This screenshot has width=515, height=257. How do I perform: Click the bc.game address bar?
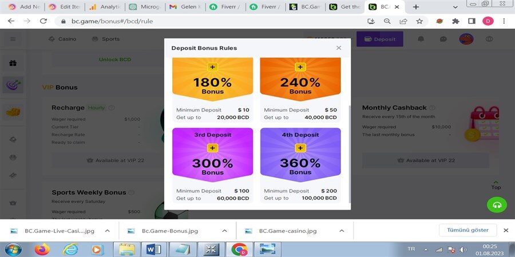[210, 21]
